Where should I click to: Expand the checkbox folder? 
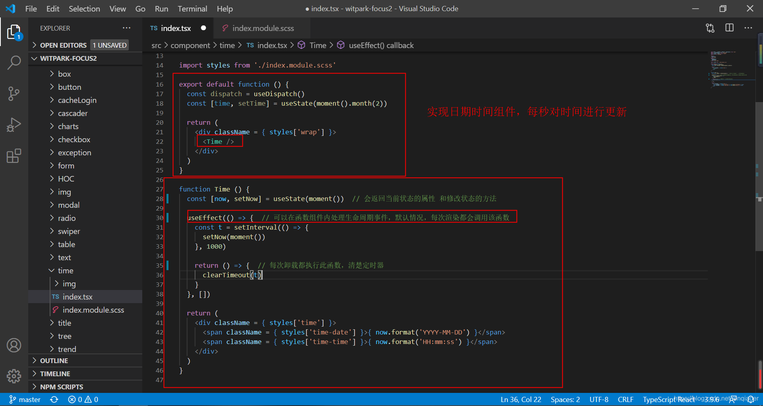point(85,139)
